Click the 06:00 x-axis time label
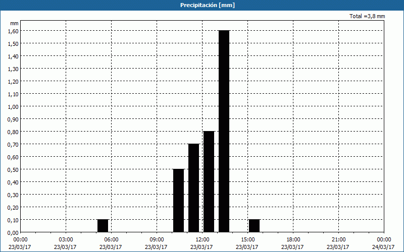This screenshot has width=404, height=252. point(111,240)
